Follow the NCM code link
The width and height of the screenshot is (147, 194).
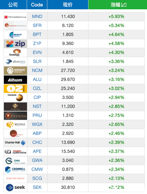click(37, 70)
